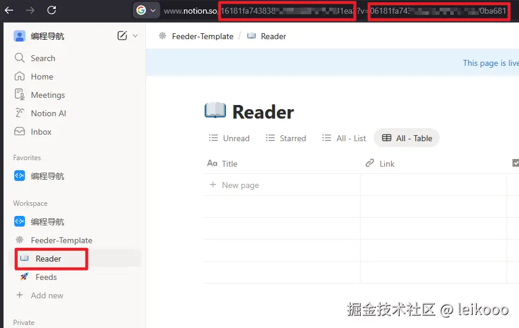The image size is (519, 328).
Task: Click the magnifying glass Search icon
Action: pos(20,58)
